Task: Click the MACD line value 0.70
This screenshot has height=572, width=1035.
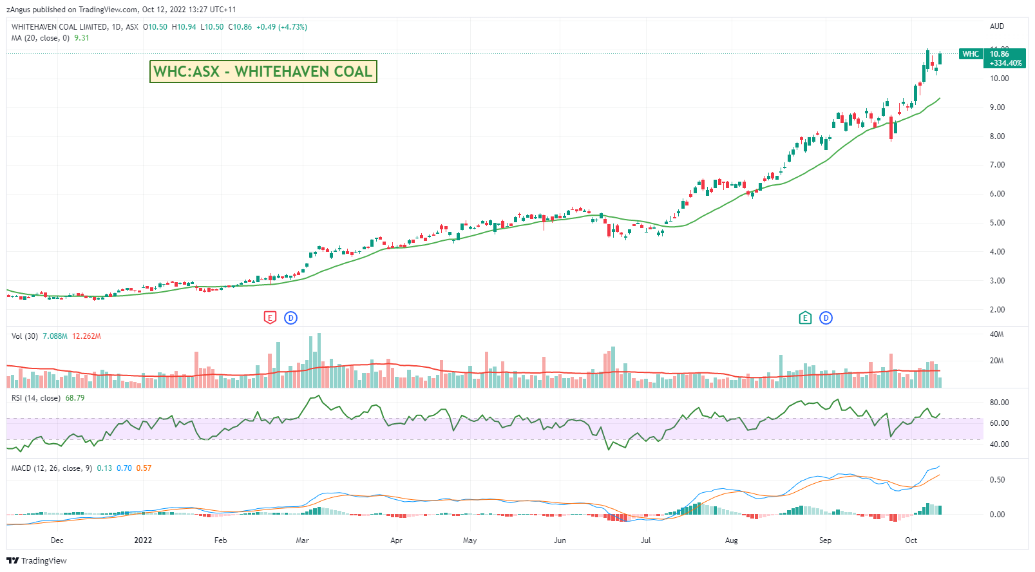Action: point(124,468)
